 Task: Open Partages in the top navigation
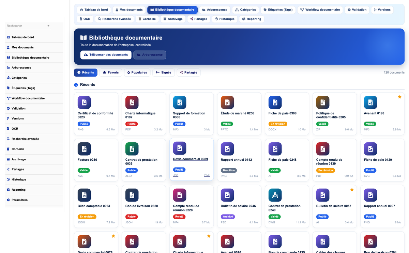199,19
